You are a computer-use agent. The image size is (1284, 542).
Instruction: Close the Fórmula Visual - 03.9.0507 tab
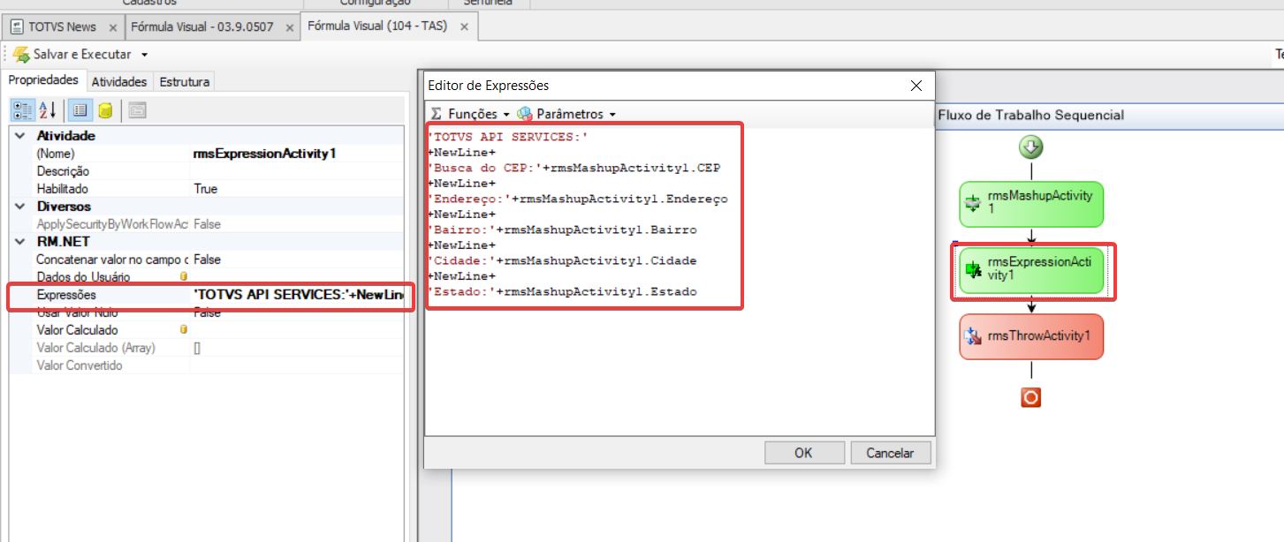289,27
